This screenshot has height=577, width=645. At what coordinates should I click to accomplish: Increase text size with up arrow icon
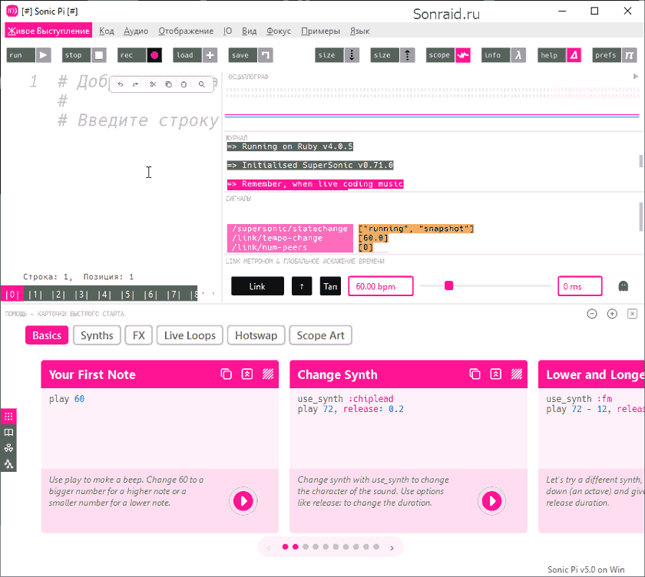(x=407, y=55)
